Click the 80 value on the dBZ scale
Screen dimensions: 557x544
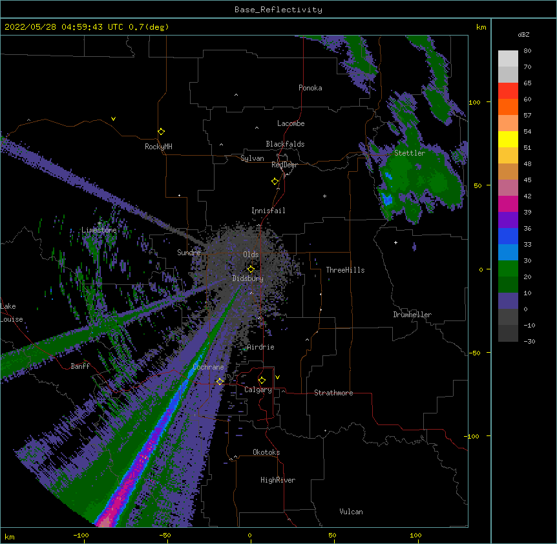(x=527, y=51)
